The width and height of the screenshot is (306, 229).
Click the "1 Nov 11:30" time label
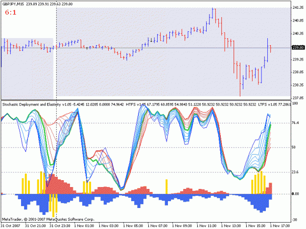click(x=207, y=226)
